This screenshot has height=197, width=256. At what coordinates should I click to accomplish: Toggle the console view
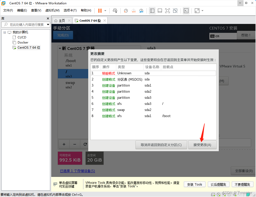186,11
